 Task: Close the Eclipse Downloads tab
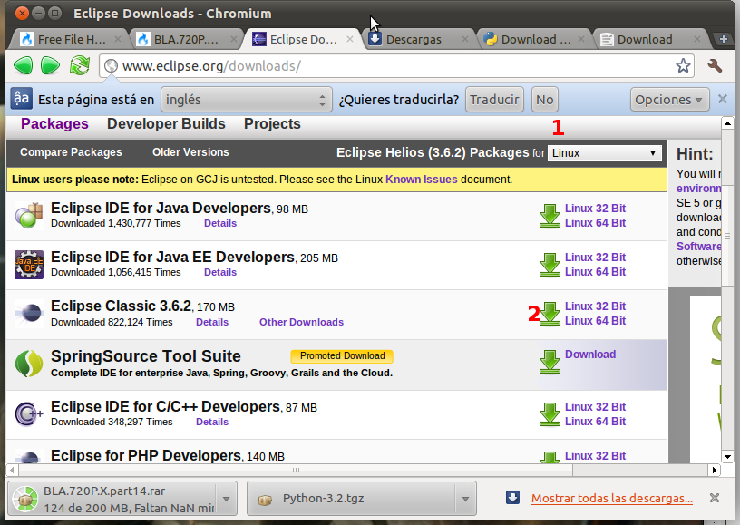tap(350, 39)
